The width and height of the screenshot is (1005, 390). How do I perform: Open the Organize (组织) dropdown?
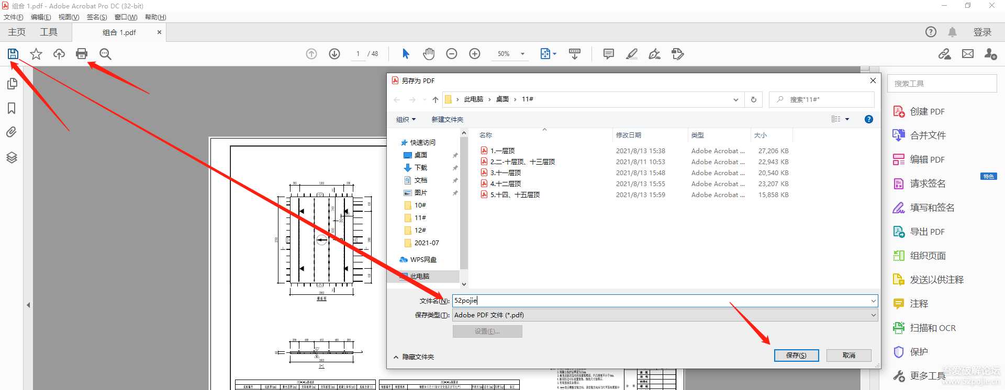pyautogui.click(x=406, y=120)
